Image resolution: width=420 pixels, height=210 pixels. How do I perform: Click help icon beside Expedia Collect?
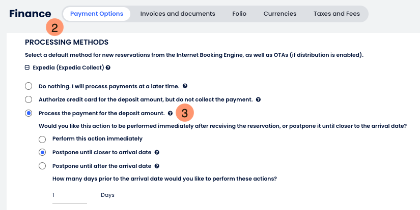click(x=108, y=67)
